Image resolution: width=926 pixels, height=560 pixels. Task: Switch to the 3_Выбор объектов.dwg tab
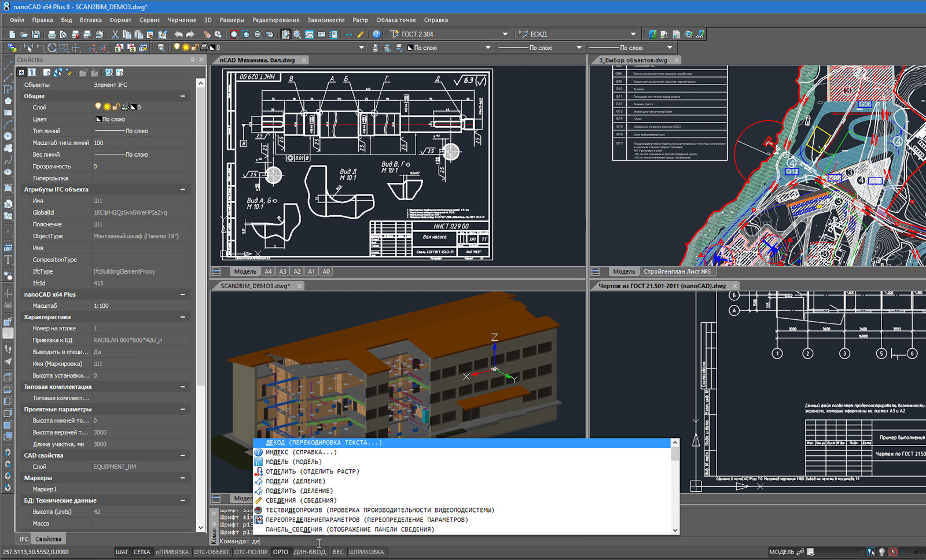(x=633, y=60)
